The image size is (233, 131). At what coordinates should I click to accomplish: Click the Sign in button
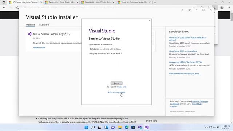click(x=116, y=83)
